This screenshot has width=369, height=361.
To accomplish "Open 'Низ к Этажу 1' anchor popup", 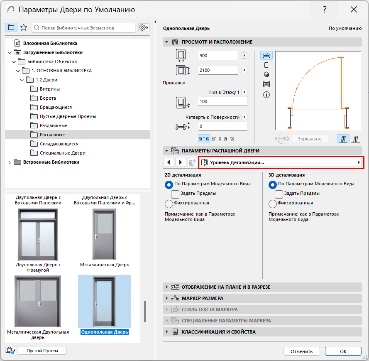I will tap(244, 92).
